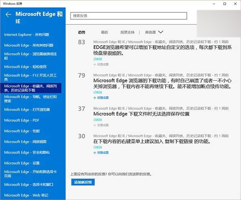Screen dimensions: 241x200
Task: Open feedback about 复制下载链接 context menu
Action: [x=152, y=141]
